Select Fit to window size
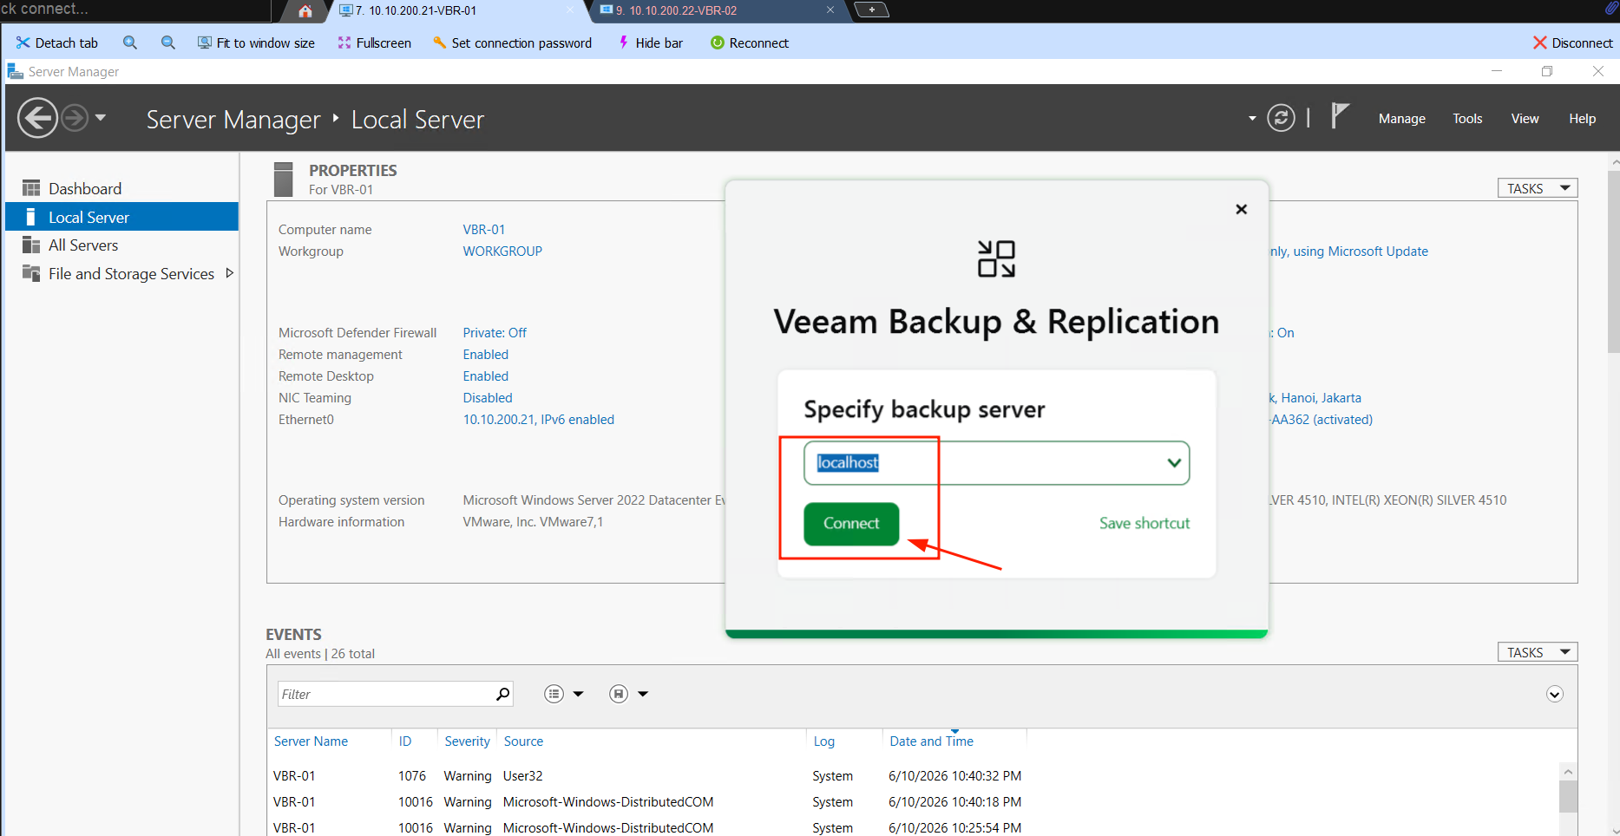This screenshot has width=1620, height=836. tap(256, 42)
